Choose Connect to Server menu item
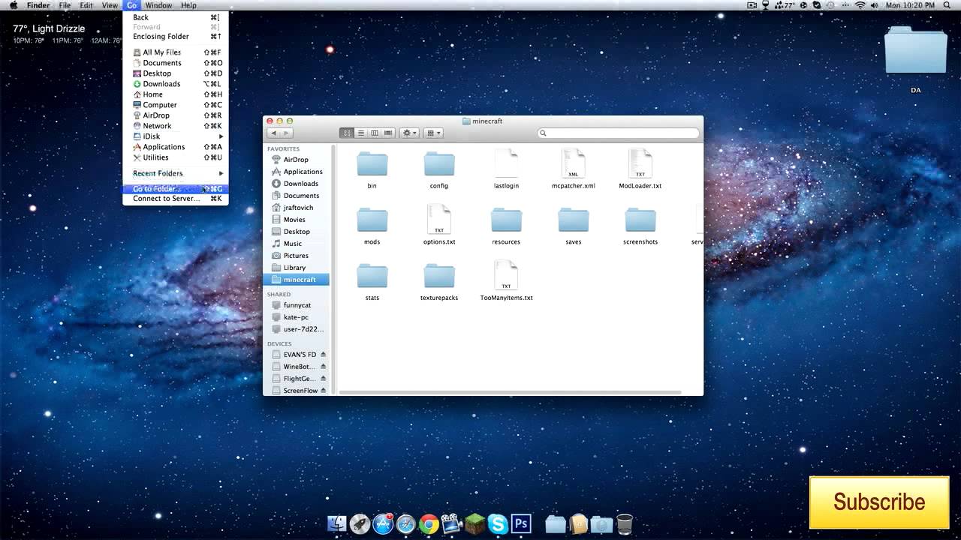961x540 pixels. [x=176, y=199]
